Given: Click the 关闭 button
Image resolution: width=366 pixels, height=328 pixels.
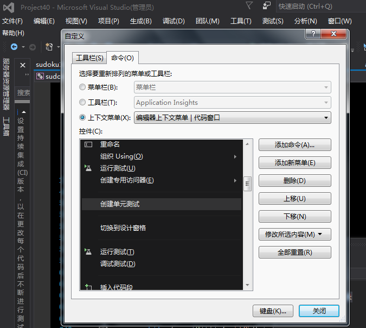Looking at the screenshot, I should [319, 311].
